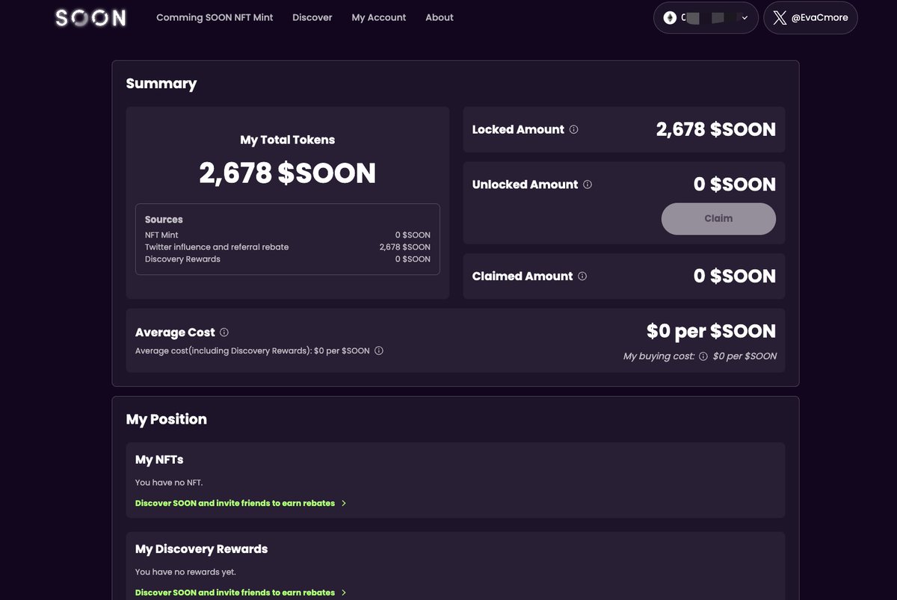Follow the Discover SOON link under My NFTs
Image resolution: width=897 pixels, height=600 pixels.
pyautogui.click(x=235, y=504)
